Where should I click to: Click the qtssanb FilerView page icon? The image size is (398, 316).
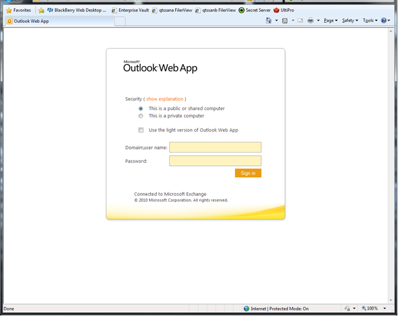tap(198, 10)
